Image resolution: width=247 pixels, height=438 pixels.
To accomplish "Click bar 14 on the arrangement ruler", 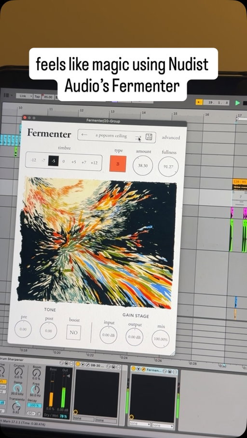I will [x=144, y=112].
